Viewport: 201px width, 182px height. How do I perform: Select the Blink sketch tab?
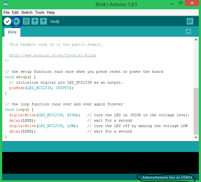coord(12,32)
